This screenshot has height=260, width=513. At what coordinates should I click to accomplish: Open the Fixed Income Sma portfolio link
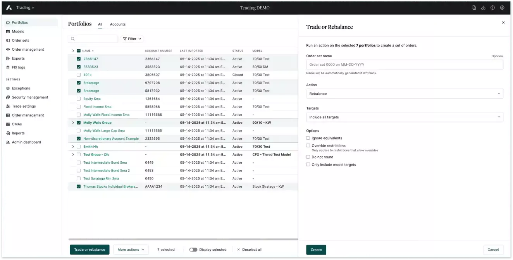(97, 107)
